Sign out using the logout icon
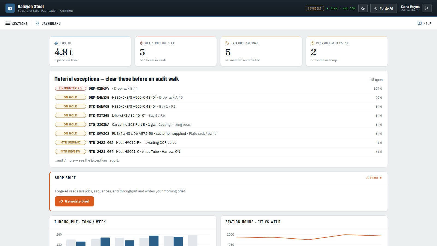437x246 pixels. (x=427, y=8)
